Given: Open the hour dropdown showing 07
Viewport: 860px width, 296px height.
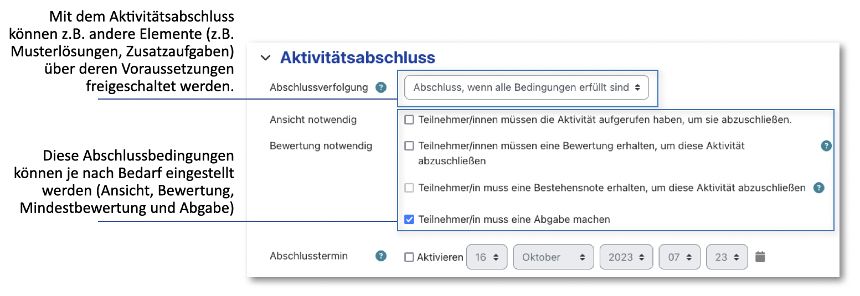Looking at the screenshot, I should point(679,257).
